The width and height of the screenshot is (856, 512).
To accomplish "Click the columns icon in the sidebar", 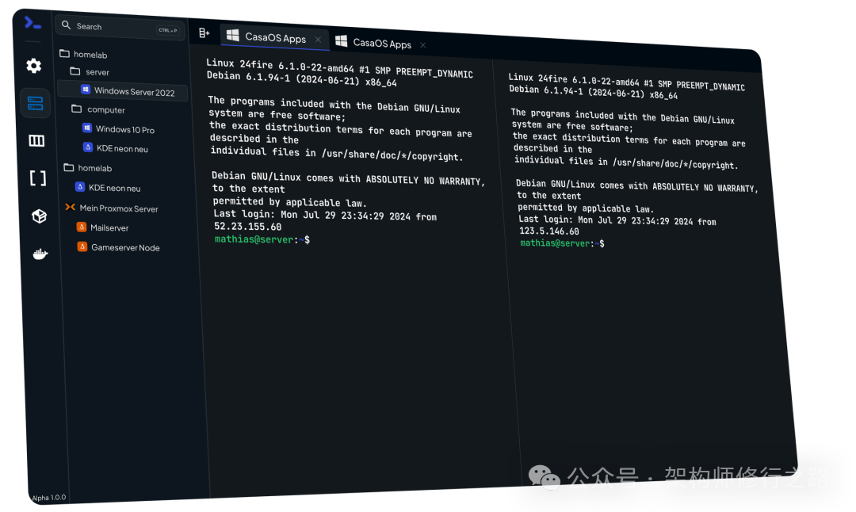I will coord(36,141).
